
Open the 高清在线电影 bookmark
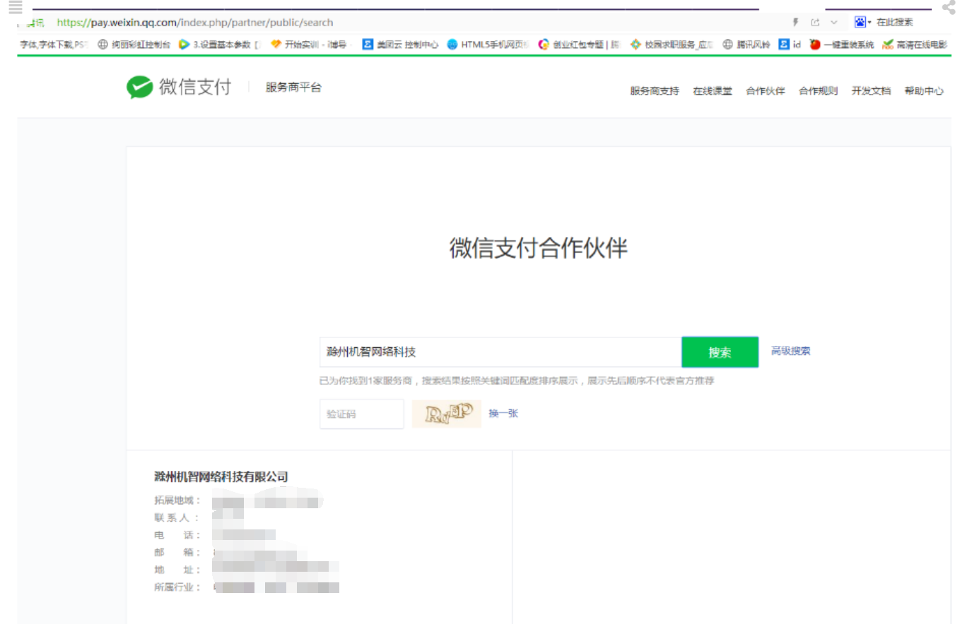click(915, 44)
